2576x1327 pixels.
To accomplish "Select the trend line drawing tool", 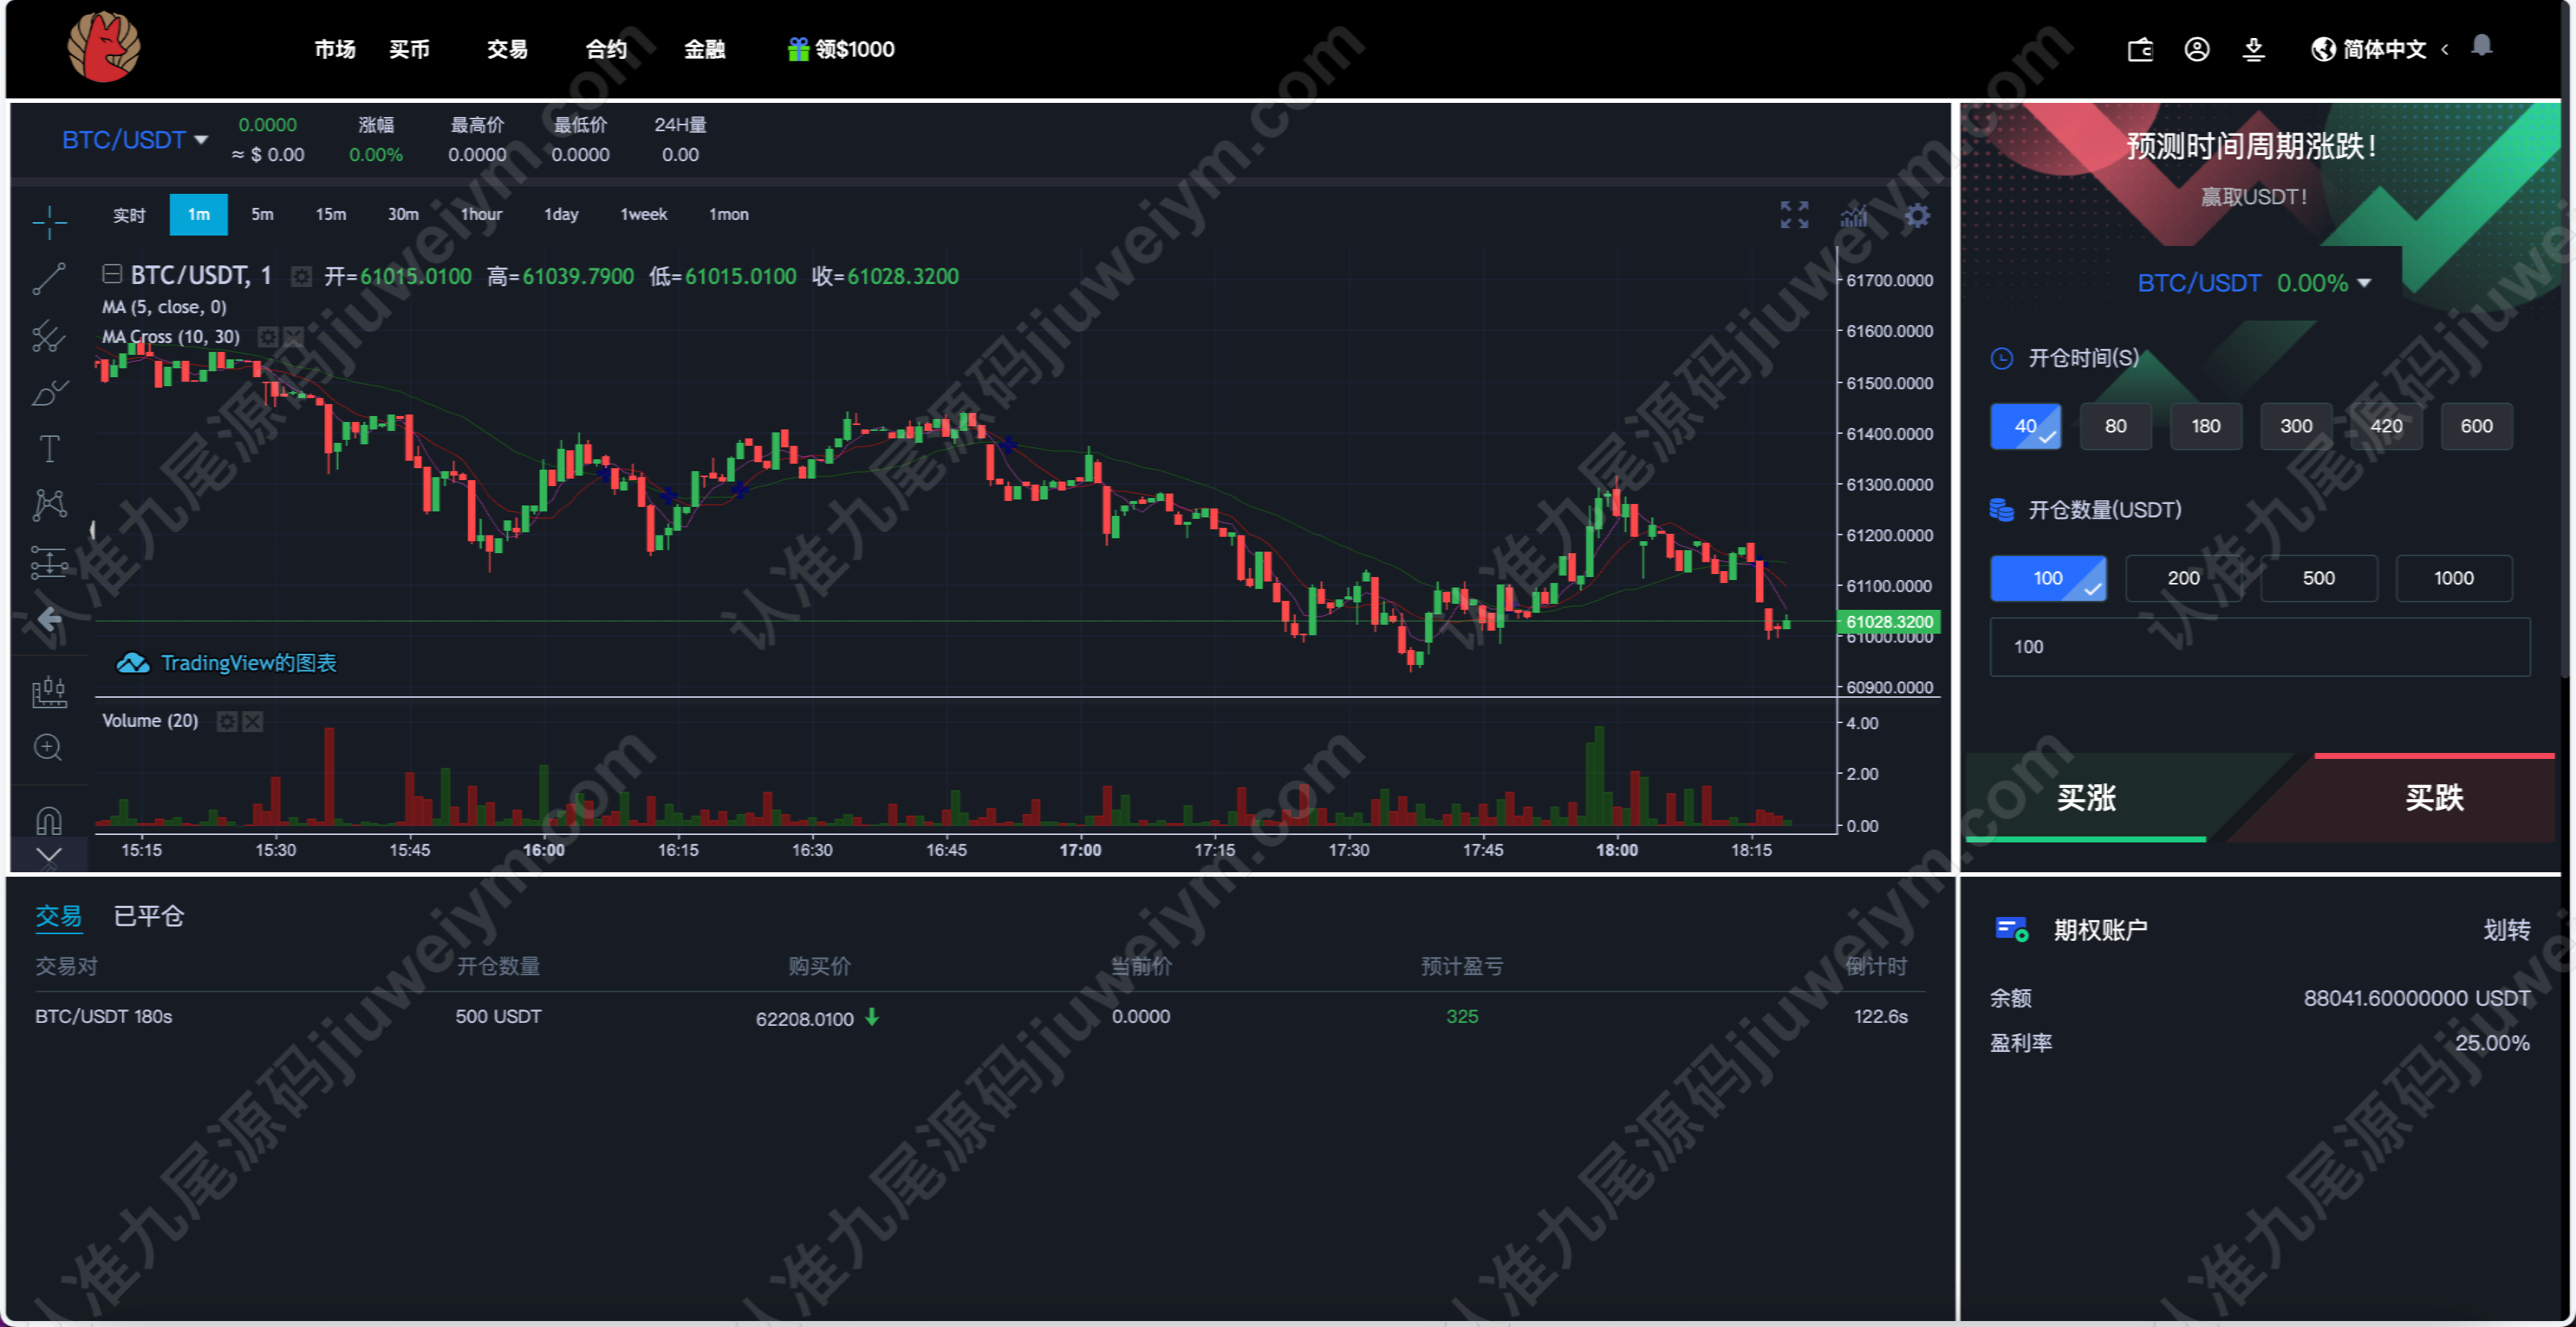I will (49, 279).
